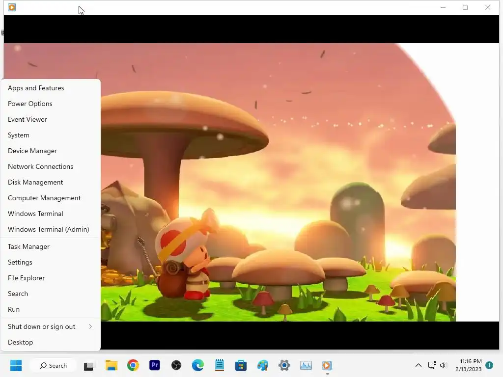The width and height of the screenshot is (503, 377).
Task: Open Event Viewer
Action: 51,119
